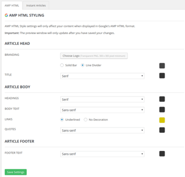The height and width of the screenshot is (177, 185).
Task: Open the Title font dropdown
Action: click(102, 76)
